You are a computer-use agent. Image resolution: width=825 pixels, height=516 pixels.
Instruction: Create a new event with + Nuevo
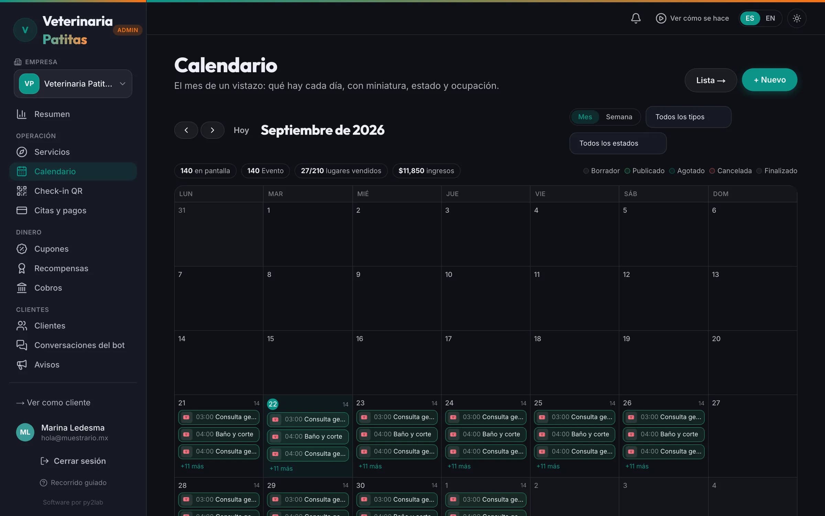(769, 80)
